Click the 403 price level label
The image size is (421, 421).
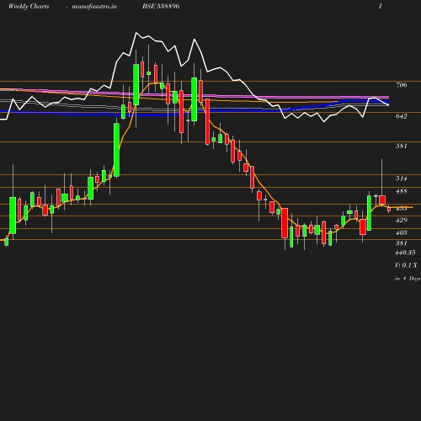click(x=402, y=232)
